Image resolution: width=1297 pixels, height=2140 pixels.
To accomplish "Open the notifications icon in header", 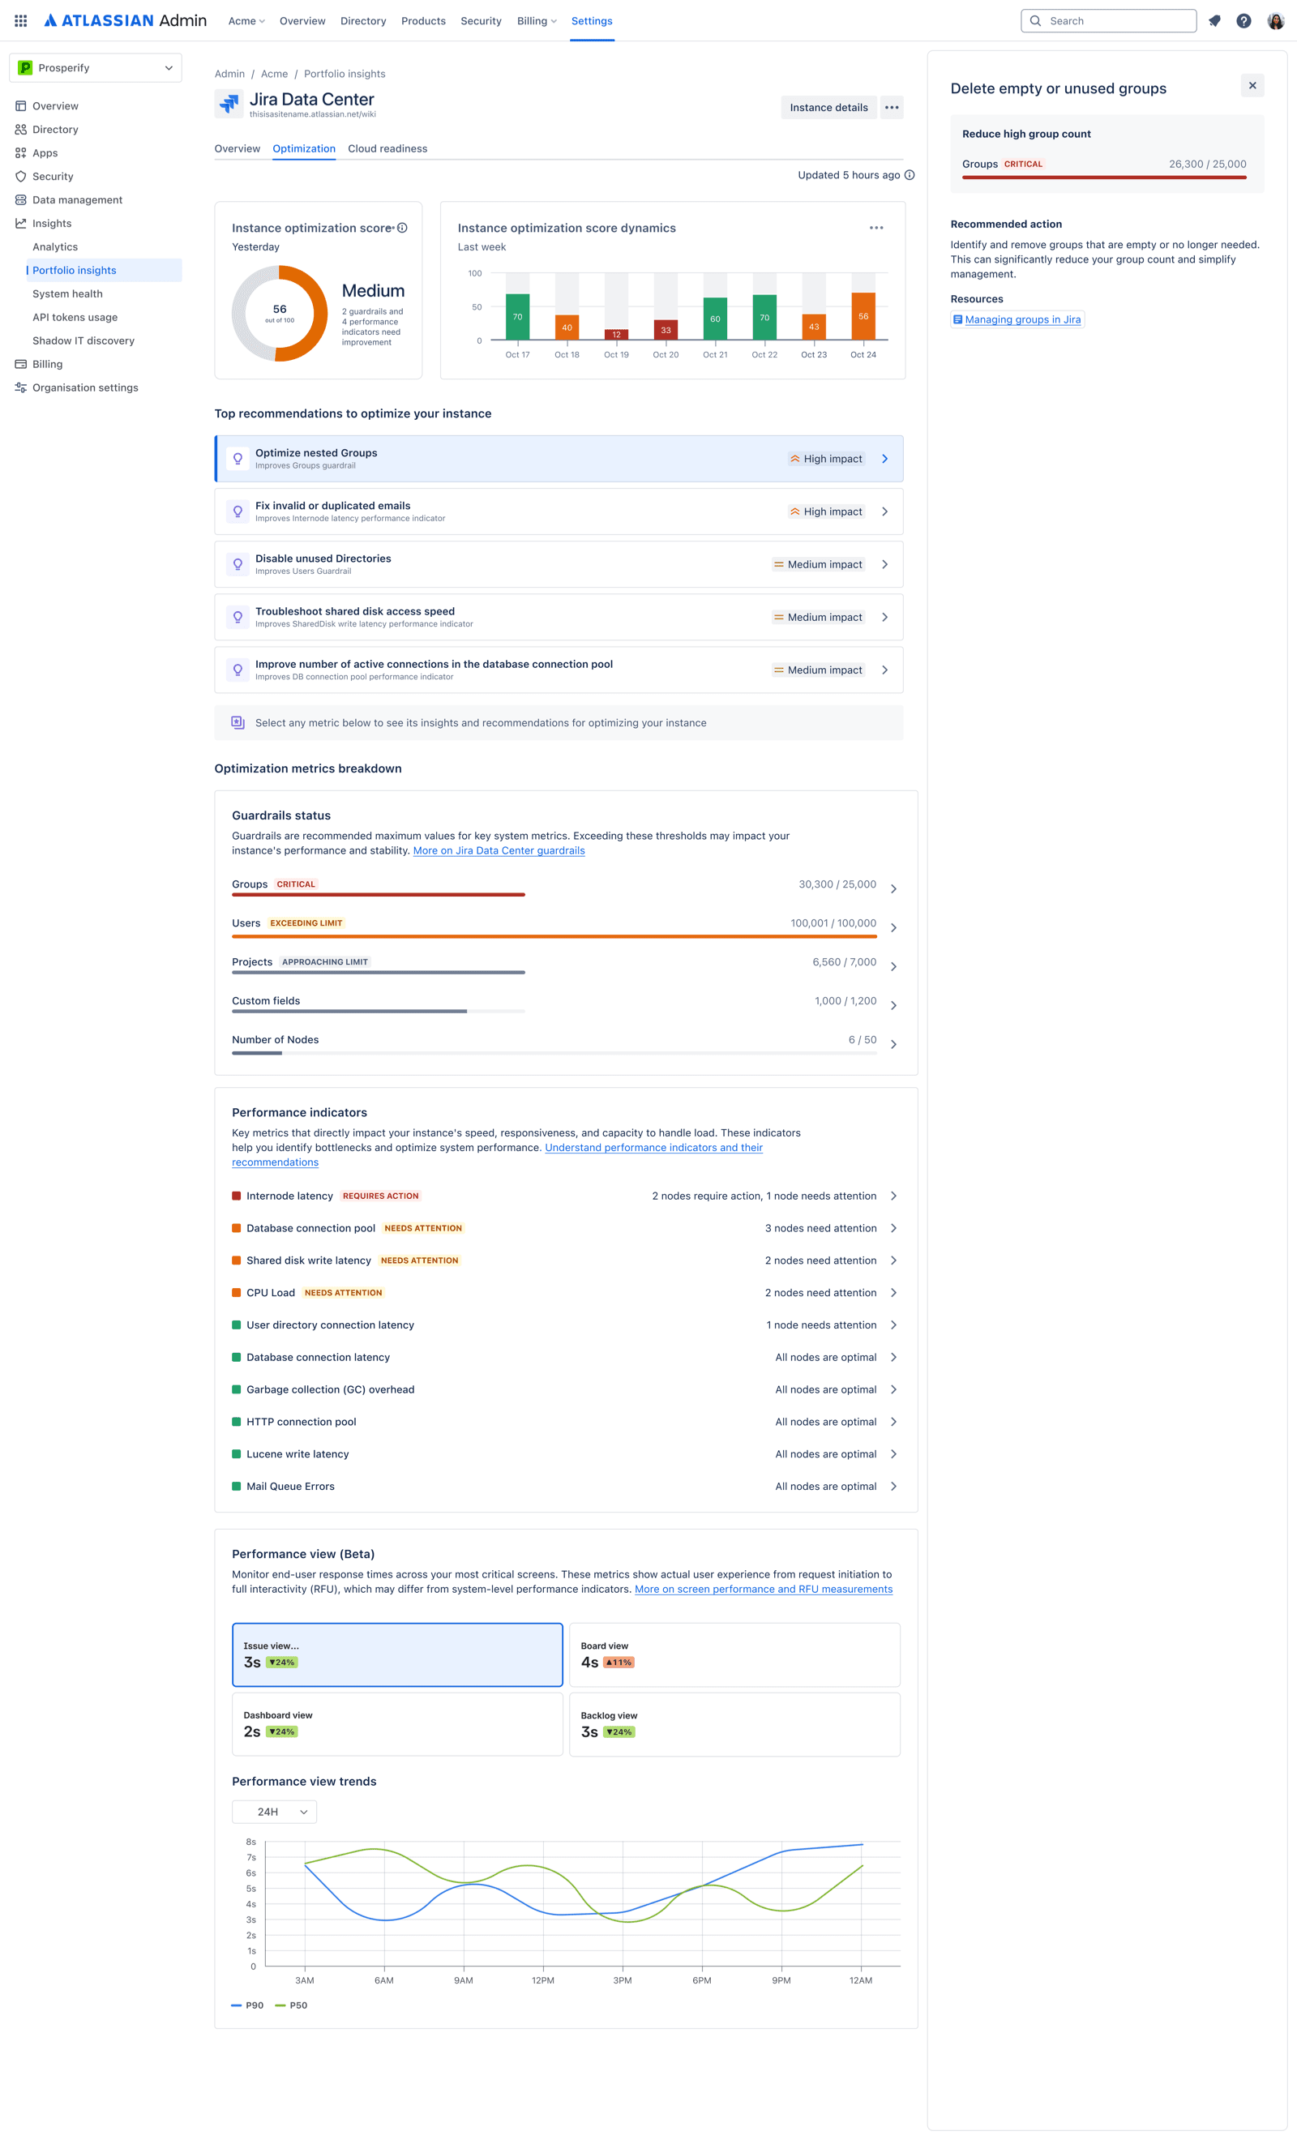I will coord(1214,21).
